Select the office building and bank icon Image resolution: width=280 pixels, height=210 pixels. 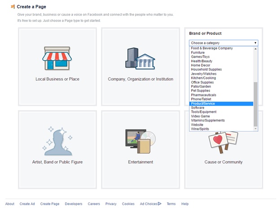(x=140, y=58)
